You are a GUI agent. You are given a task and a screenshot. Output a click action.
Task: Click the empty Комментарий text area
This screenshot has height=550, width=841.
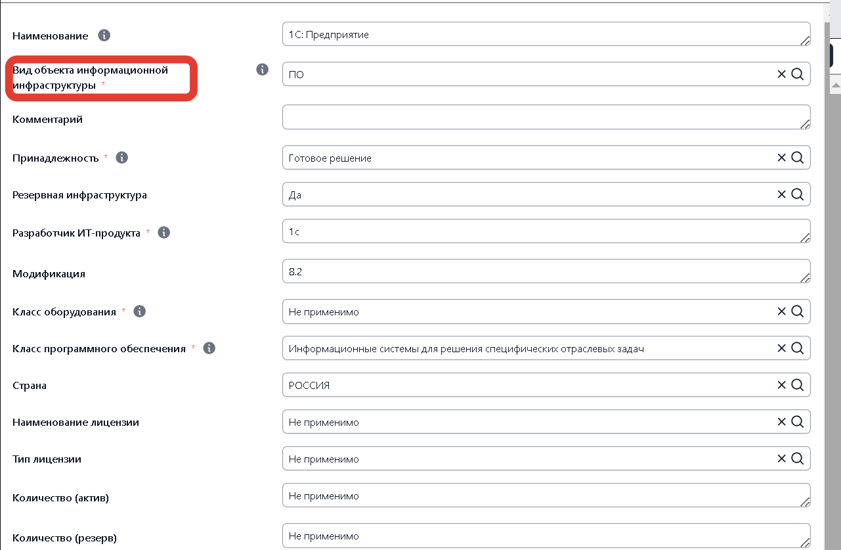(546, 117)
